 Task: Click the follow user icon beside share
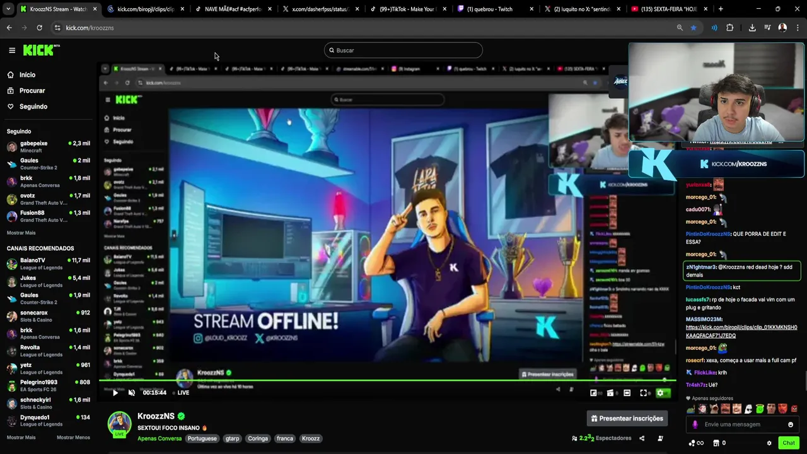pos(660,438)
